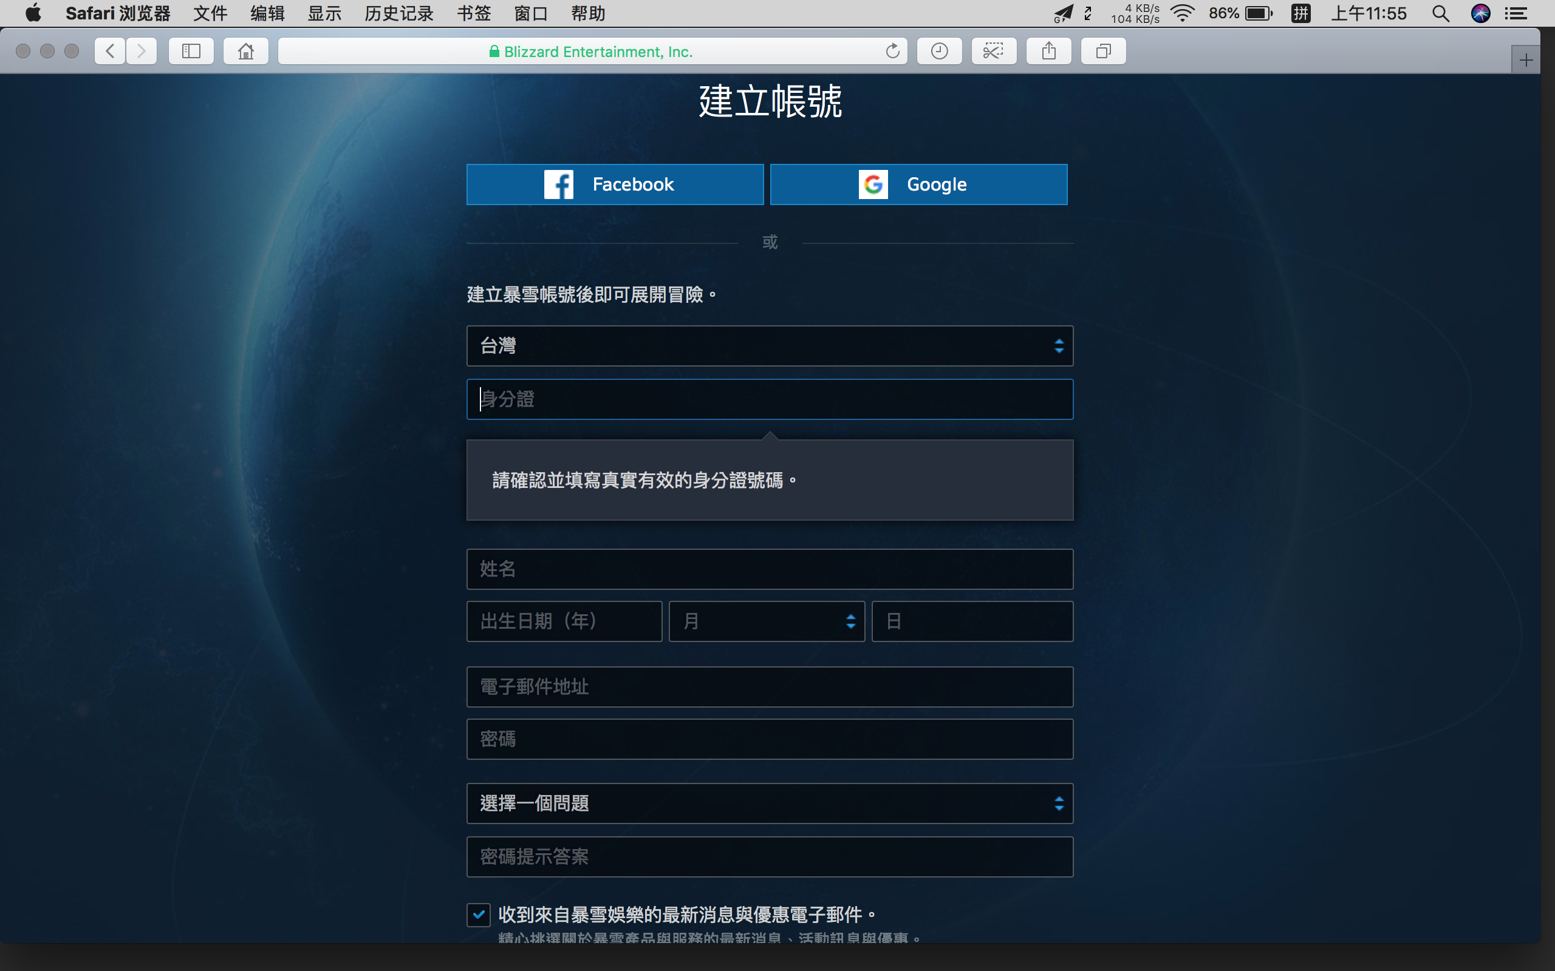The width and height of the screenshot is (1555, 971).
Task: Click the menu bar clock 上午11:55
Action: point(1369,13)
